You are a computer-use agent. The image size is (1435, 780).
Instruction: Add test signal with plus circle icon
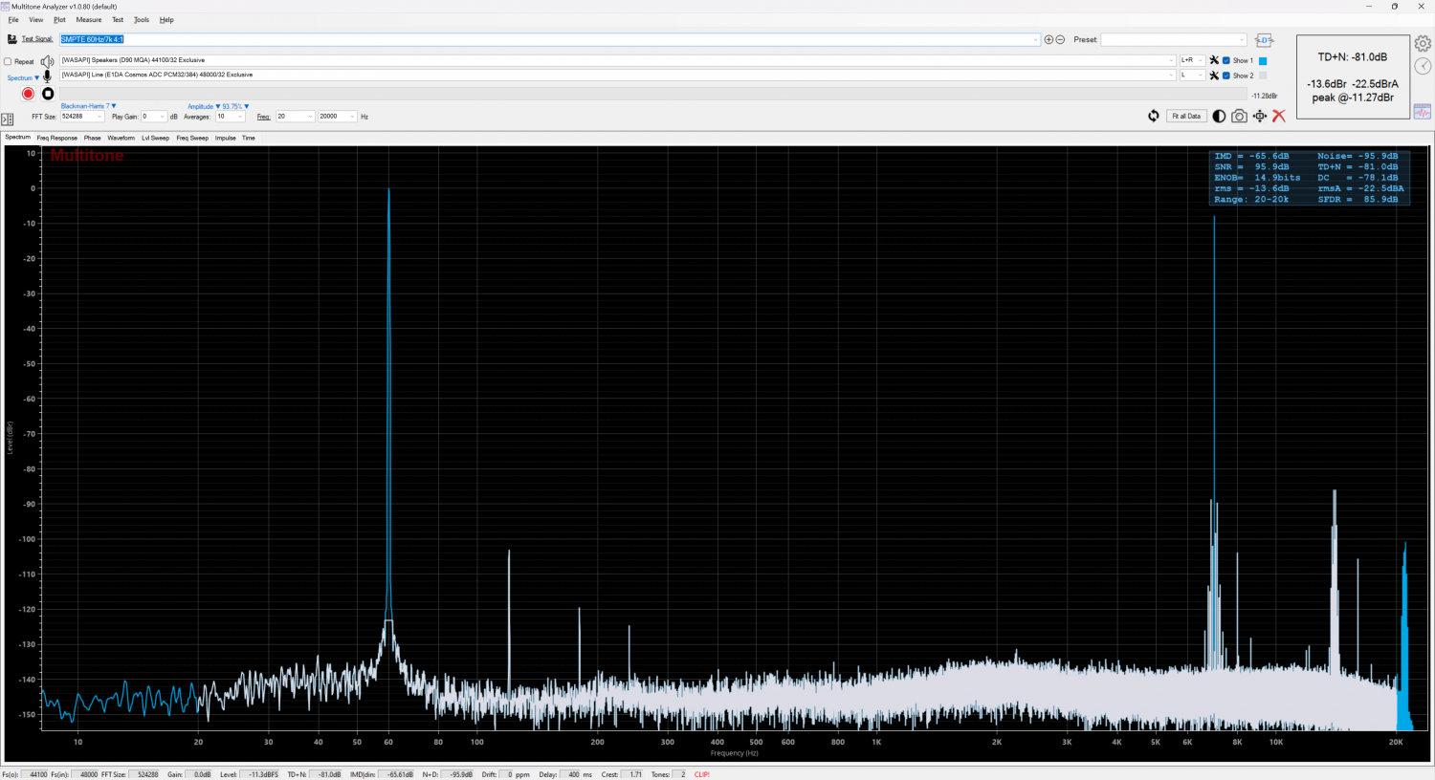1049,40
